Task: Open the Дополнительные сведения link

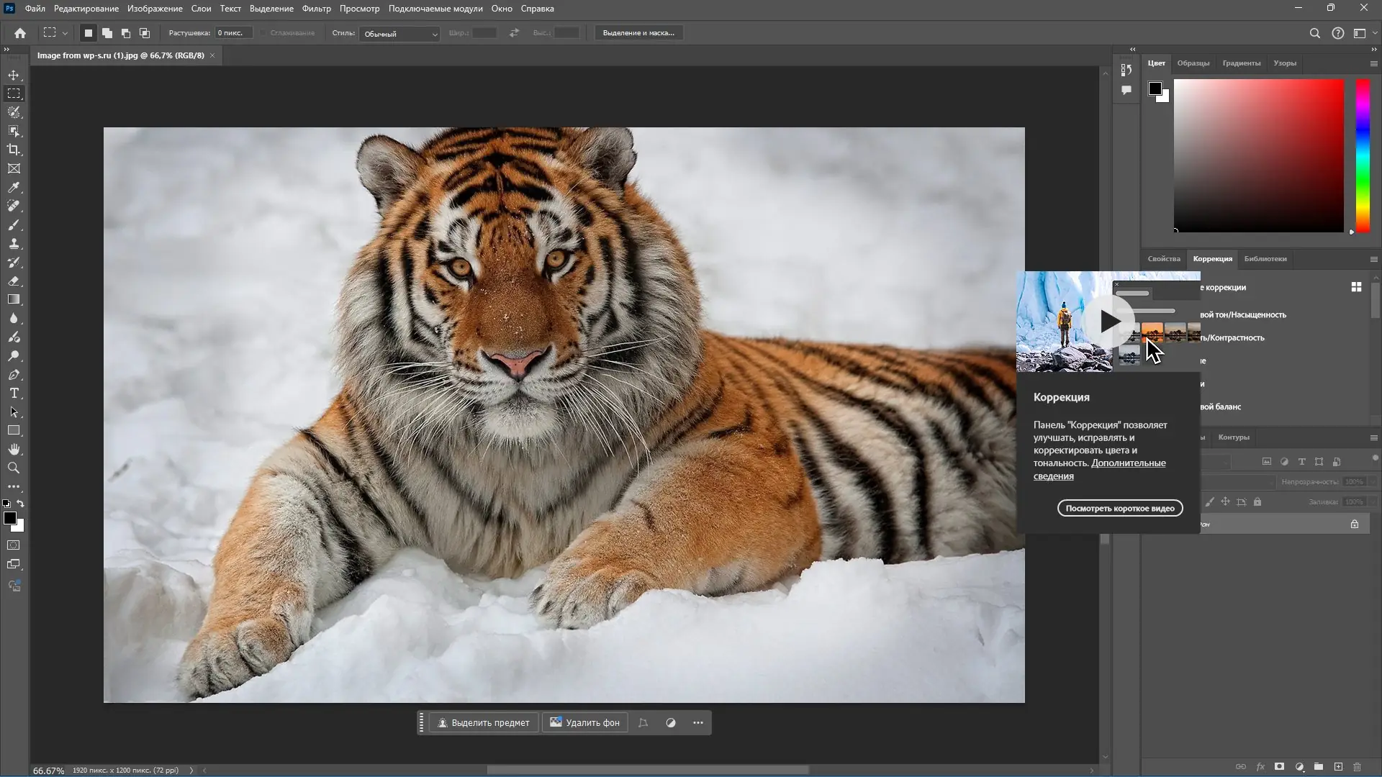Action: tap(1128, 463)
